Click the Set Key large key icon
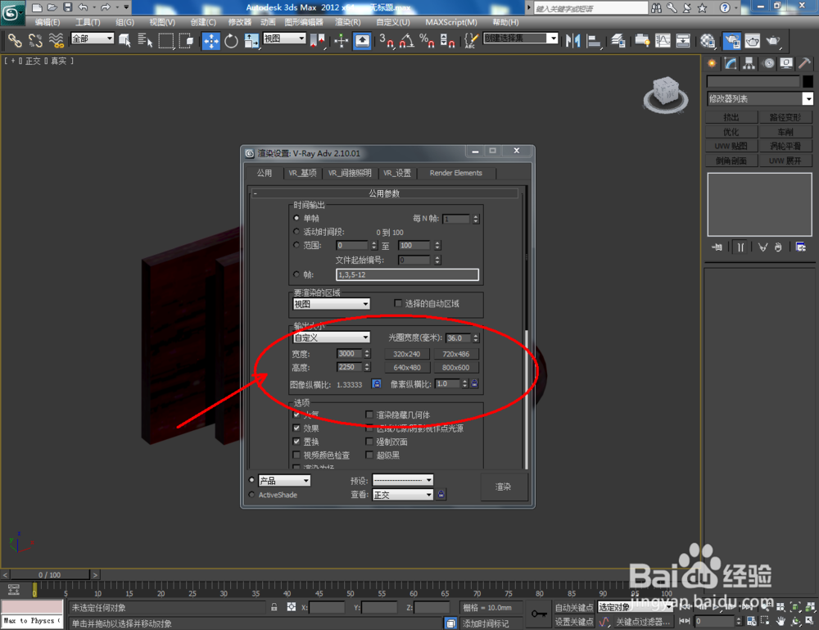This screenshot has height=630, width=819. (x=539, y=614)
